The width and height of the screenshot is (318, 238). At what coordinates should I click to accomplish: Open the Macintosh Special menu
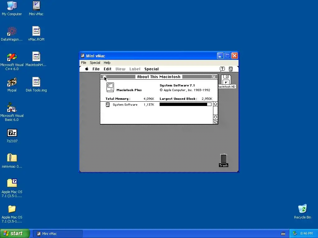[x=152, y=69]
